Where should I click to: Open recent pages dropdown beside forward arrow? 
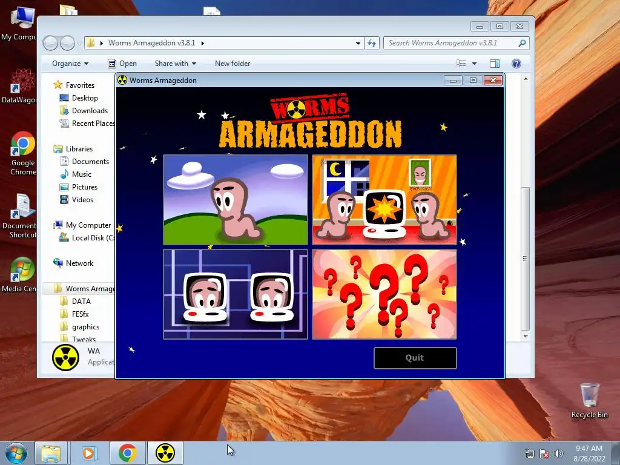[79, 43]
